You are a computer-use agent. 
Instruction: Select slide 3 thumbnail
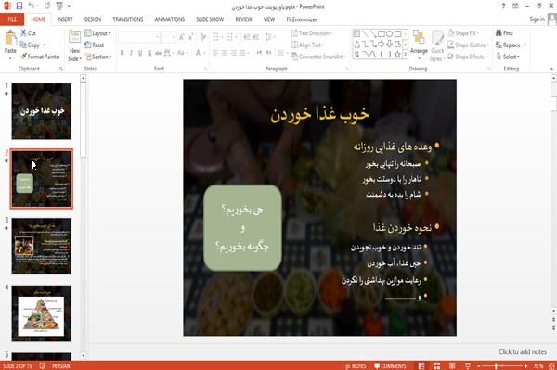(41, 246)
